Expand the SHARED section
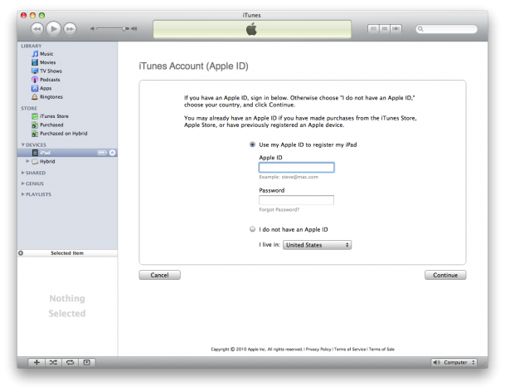 pyautogui.click(x=23, y=173)
